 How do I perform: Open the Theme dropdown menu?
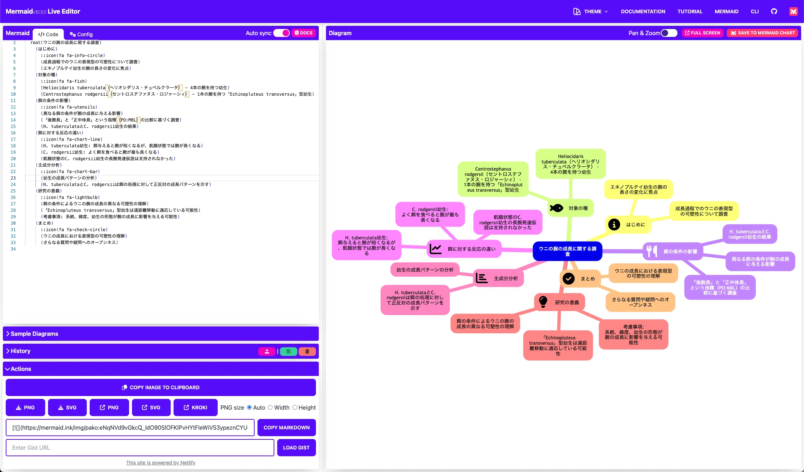coord(591,11)
